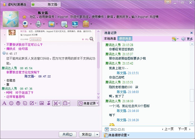Open the calendar date picker icon
The image size is (195, 139).
click(x=107, y=129)
